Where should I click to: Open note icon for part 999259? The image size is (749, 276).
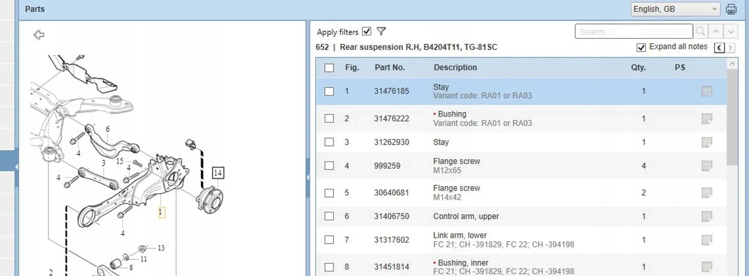coord(707,166)
